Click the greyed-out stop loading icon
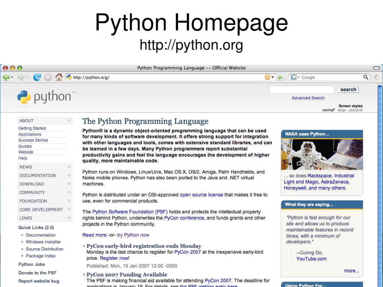This screenshot has width=383, height=287. 48,77
